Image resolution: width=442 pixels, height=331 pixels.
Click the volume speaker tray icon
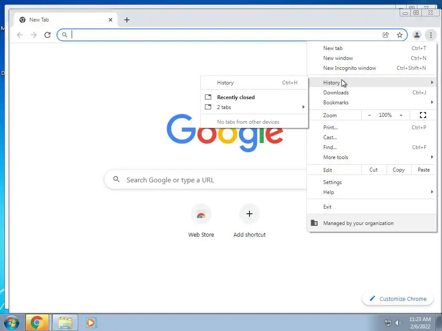pos(398,323)
